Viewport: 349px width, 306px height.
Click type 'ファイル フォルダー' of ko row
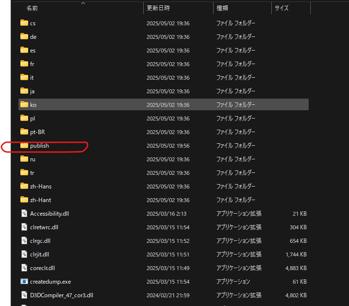click(236, 105)
